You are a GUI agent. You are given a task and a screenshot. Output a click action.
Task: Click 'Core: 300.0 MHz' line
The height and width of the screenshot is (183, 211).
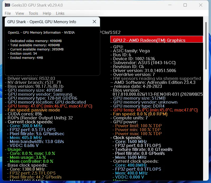pos(25,126)
